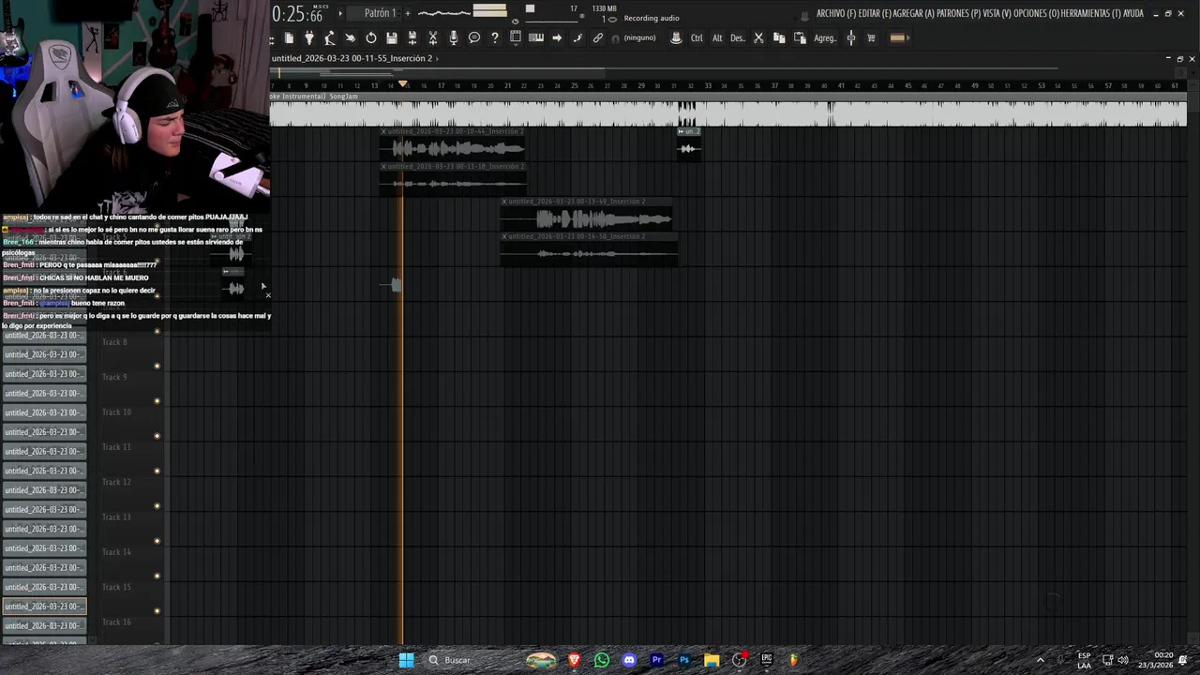Open clip menu of 00-10-44 audio clip

tap(383, 131)
